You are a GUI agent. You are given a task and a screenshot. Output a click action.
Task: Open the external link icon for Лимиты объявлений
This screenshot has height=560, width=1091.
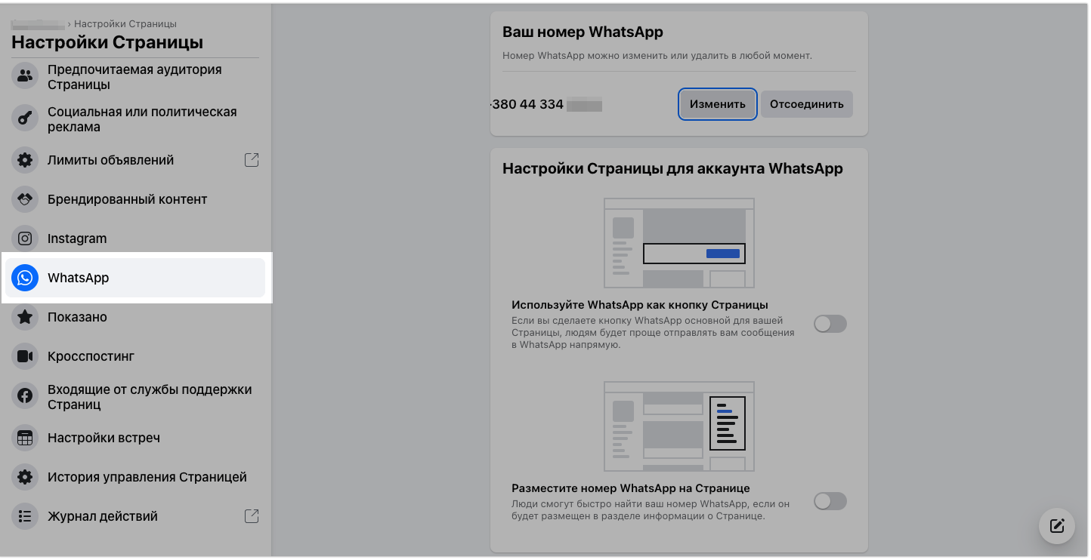pyautogui.click(x=252, y=160)
